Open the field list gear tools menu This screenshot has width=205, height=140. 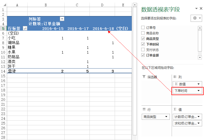[196, 18]
